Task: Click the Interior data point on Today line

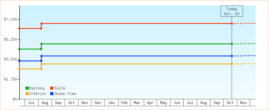Action: coord(232,64)
